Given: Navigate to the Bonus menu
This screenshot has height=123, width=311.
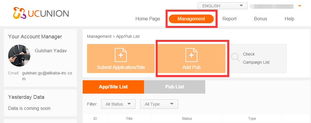Looking at the screenshot, I should (x=260, y=19).
